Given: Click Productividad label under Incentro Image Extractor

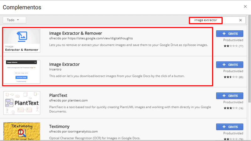Looking at the screenshot, I should click(x=233, y=71).
